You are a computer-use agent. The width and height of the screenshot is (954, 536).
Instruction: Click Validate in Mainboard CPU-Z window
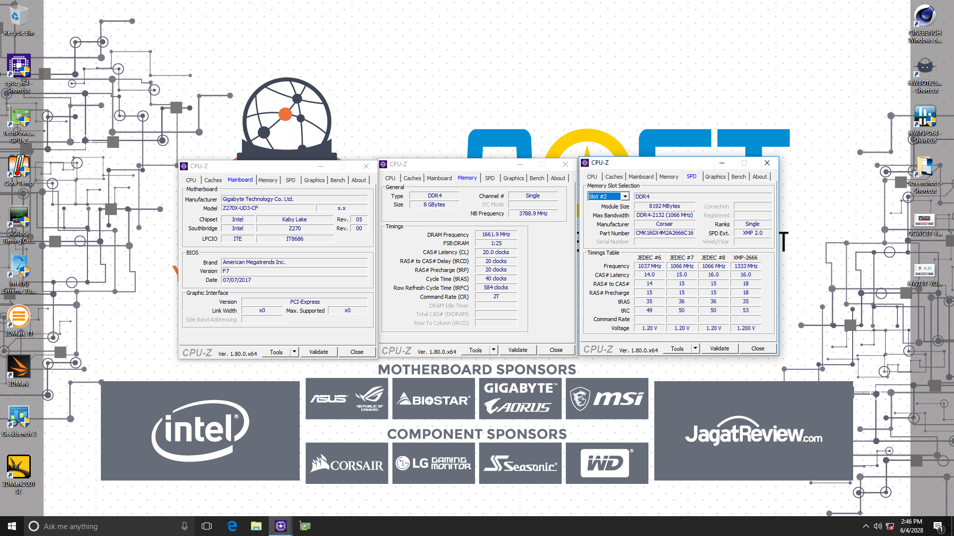[318, 352]
